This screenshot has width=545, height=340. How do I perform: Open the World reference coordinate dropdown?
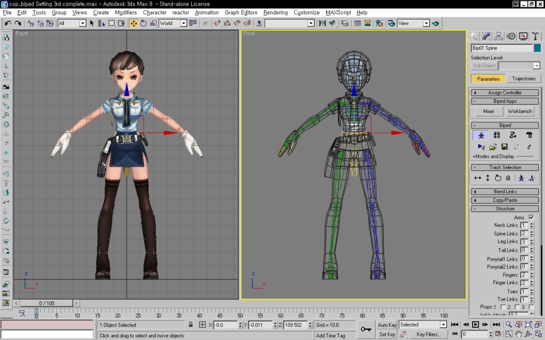(x=184, y=23)
